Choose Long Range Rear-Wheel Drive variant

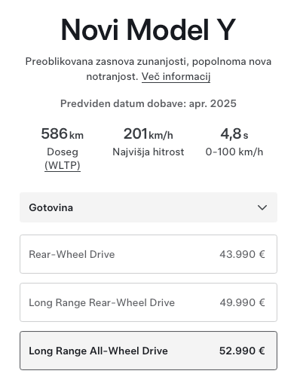pos(148,302)
